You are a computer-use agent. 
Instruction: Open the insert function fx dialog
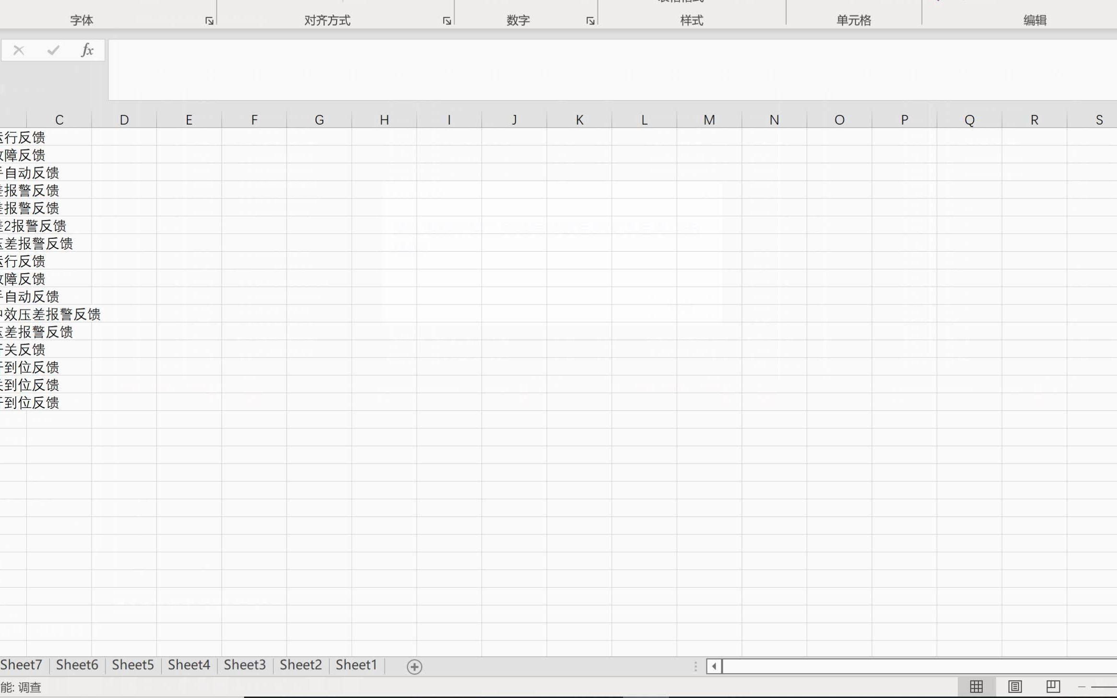point(87,50)
